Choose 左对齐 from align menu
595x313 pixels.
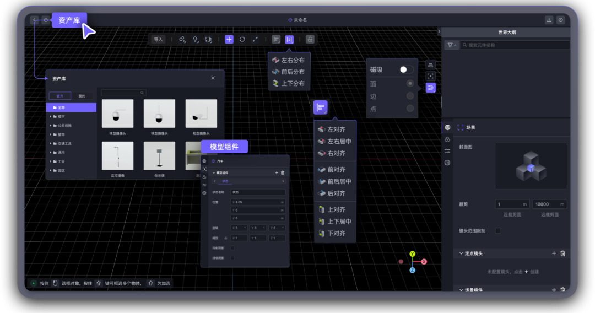(332, 129)
